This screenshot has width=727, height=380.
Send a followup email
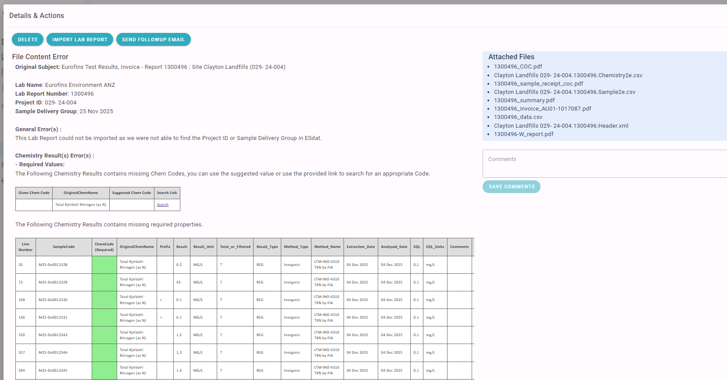tap(153, 39)
